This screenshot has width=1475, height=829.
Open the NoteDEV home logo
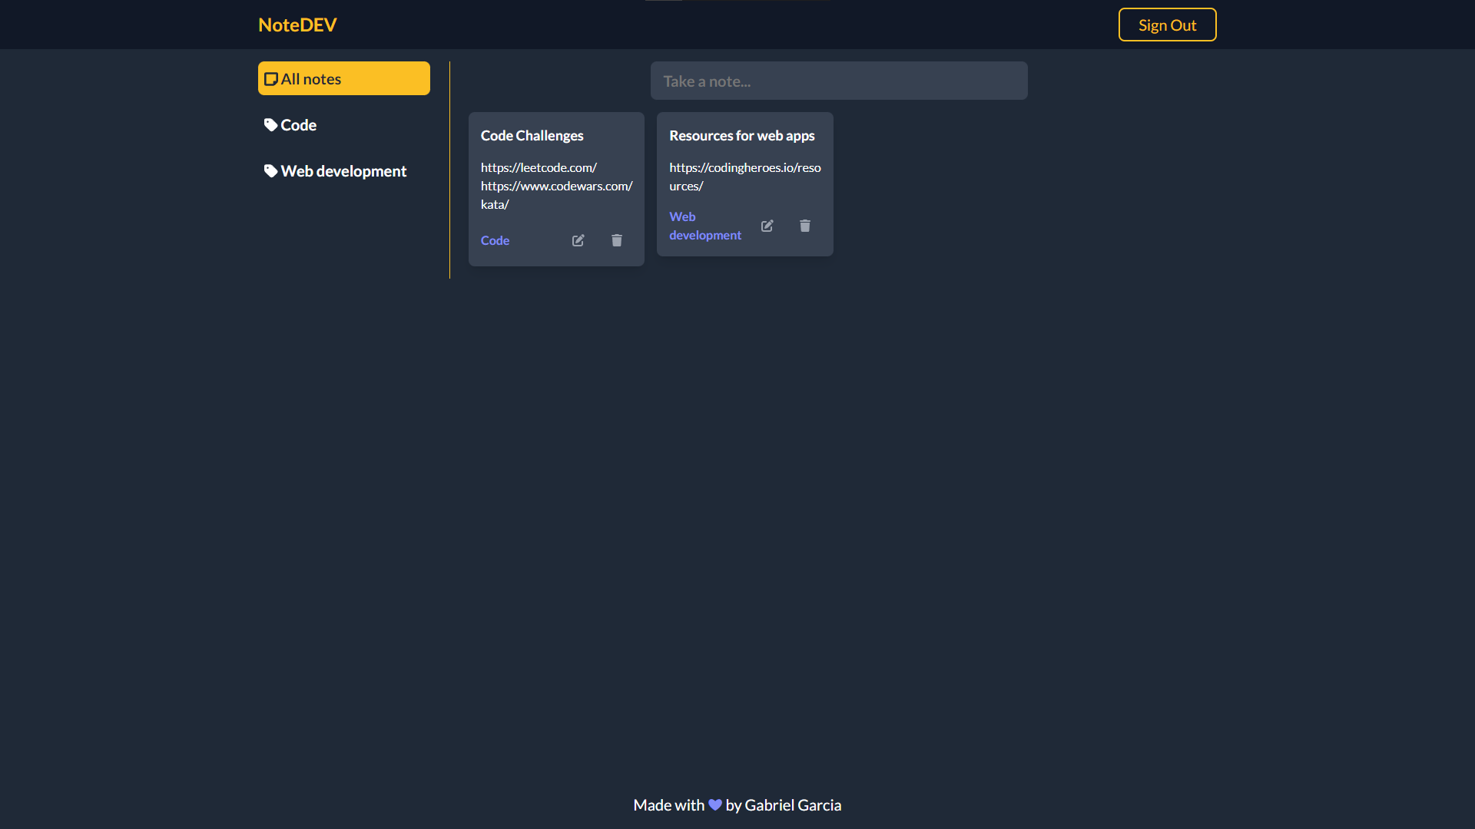pyautogui.click(x=297, y=25)
